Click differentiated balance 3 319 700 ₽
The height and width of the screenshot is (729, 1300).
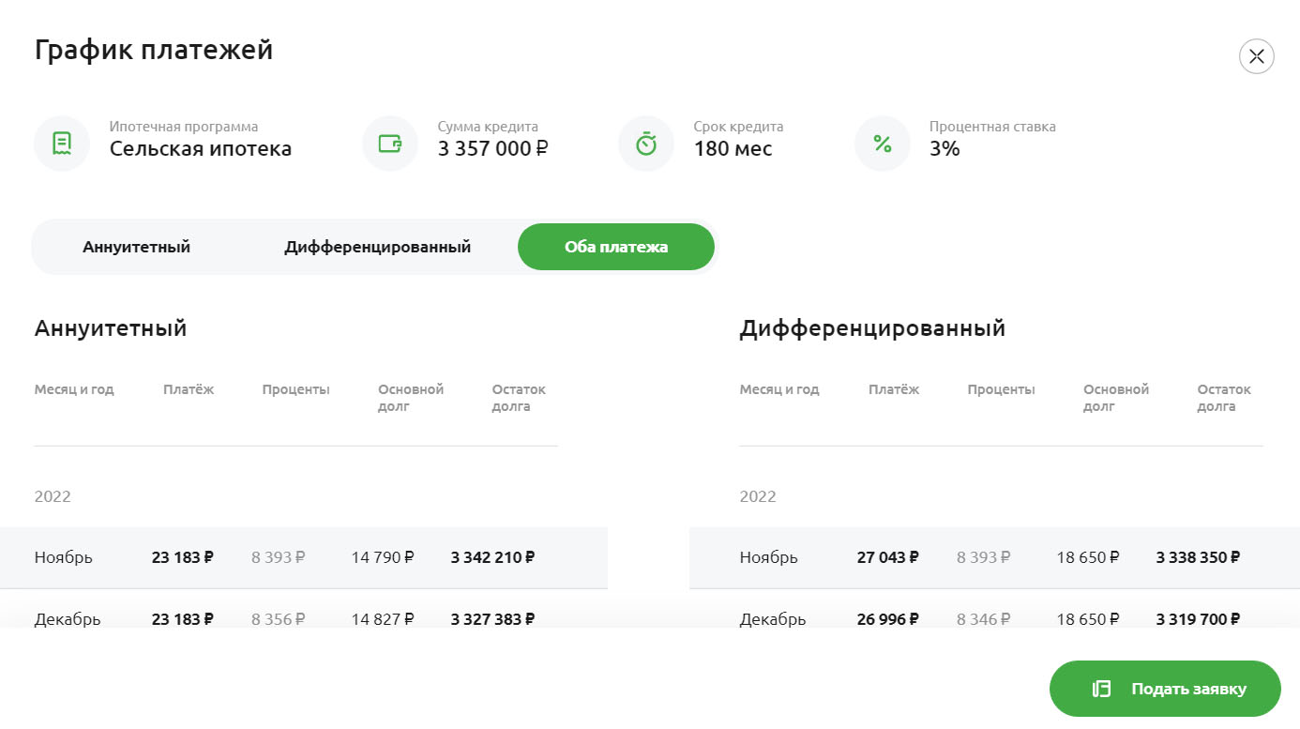(1199, 619)
